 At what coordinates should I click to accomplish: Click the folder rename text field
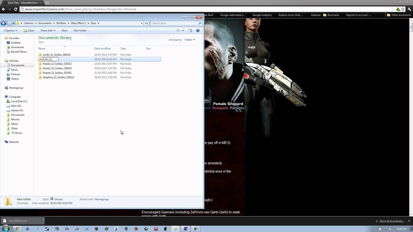click(x=50, y=59)
